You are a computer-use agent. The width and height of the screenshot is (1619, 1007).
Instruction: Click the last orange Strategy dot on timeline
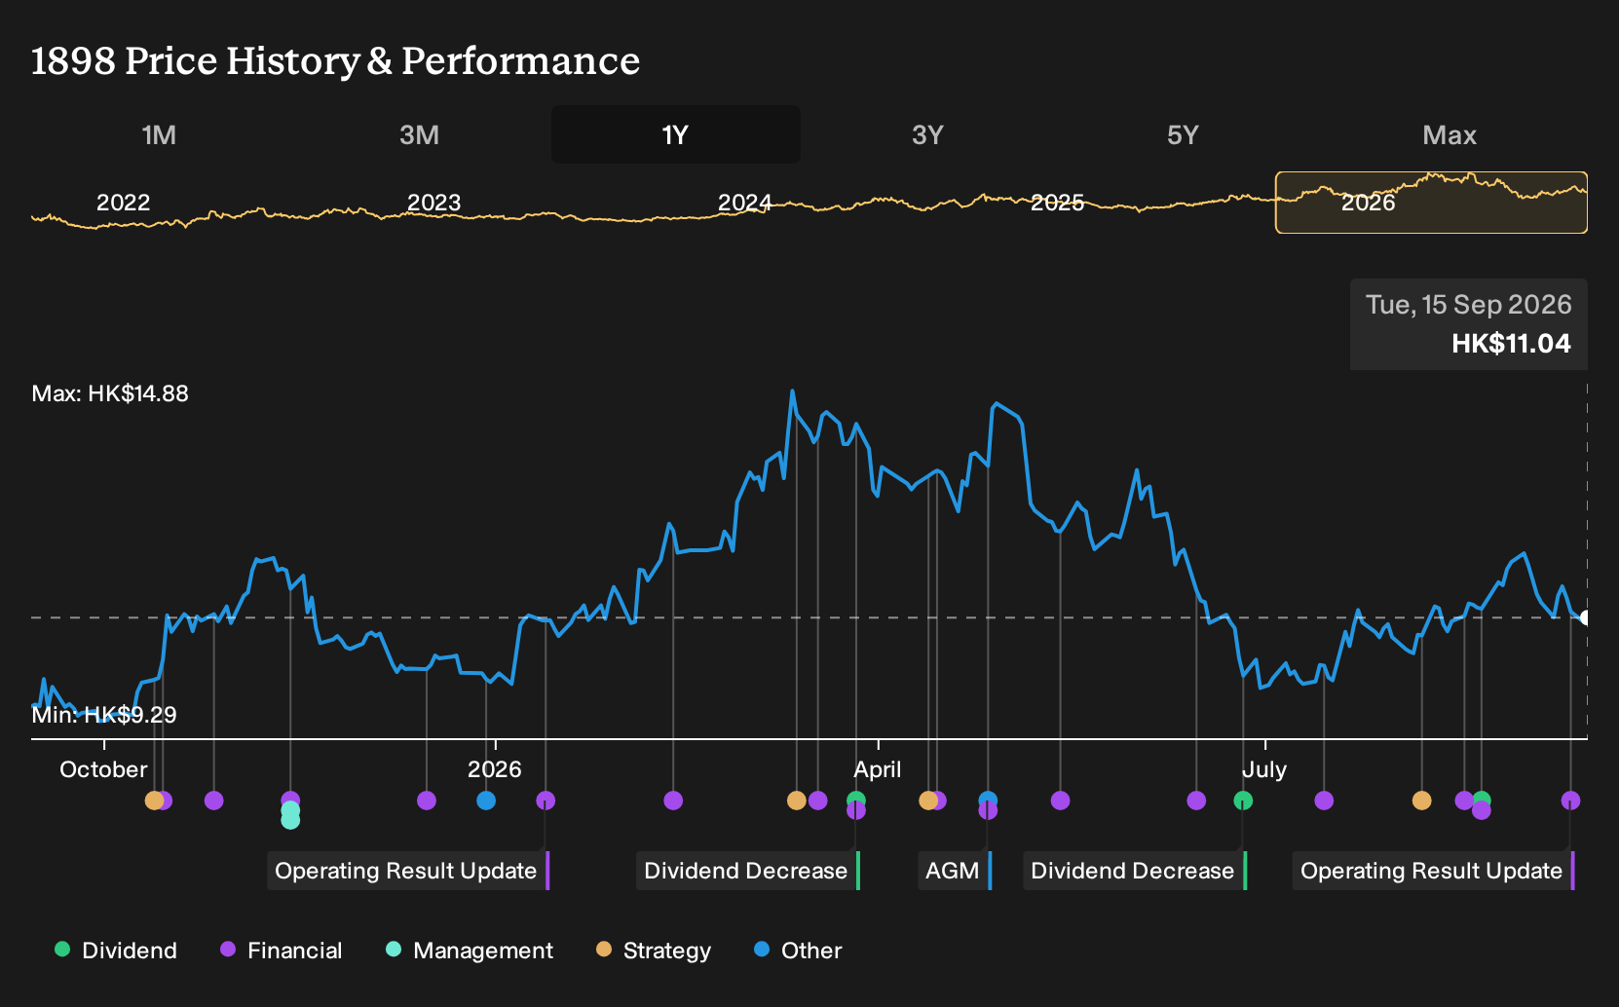click(x=1422, y=801)
